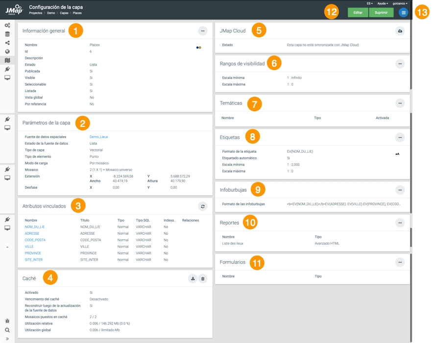
Task: Click Capas in the breadcrumb
Action: click(64, 13)
